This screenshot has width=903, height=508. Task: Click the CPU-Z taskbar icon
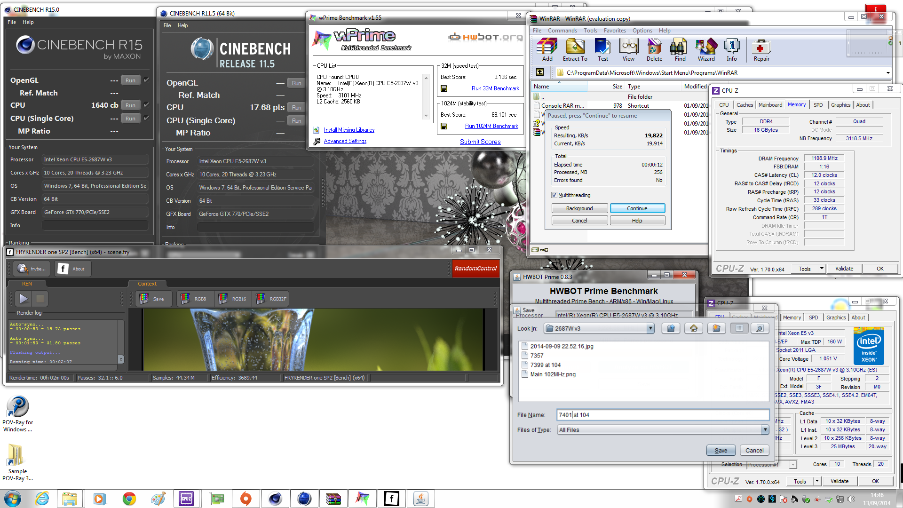coord(186,499)
